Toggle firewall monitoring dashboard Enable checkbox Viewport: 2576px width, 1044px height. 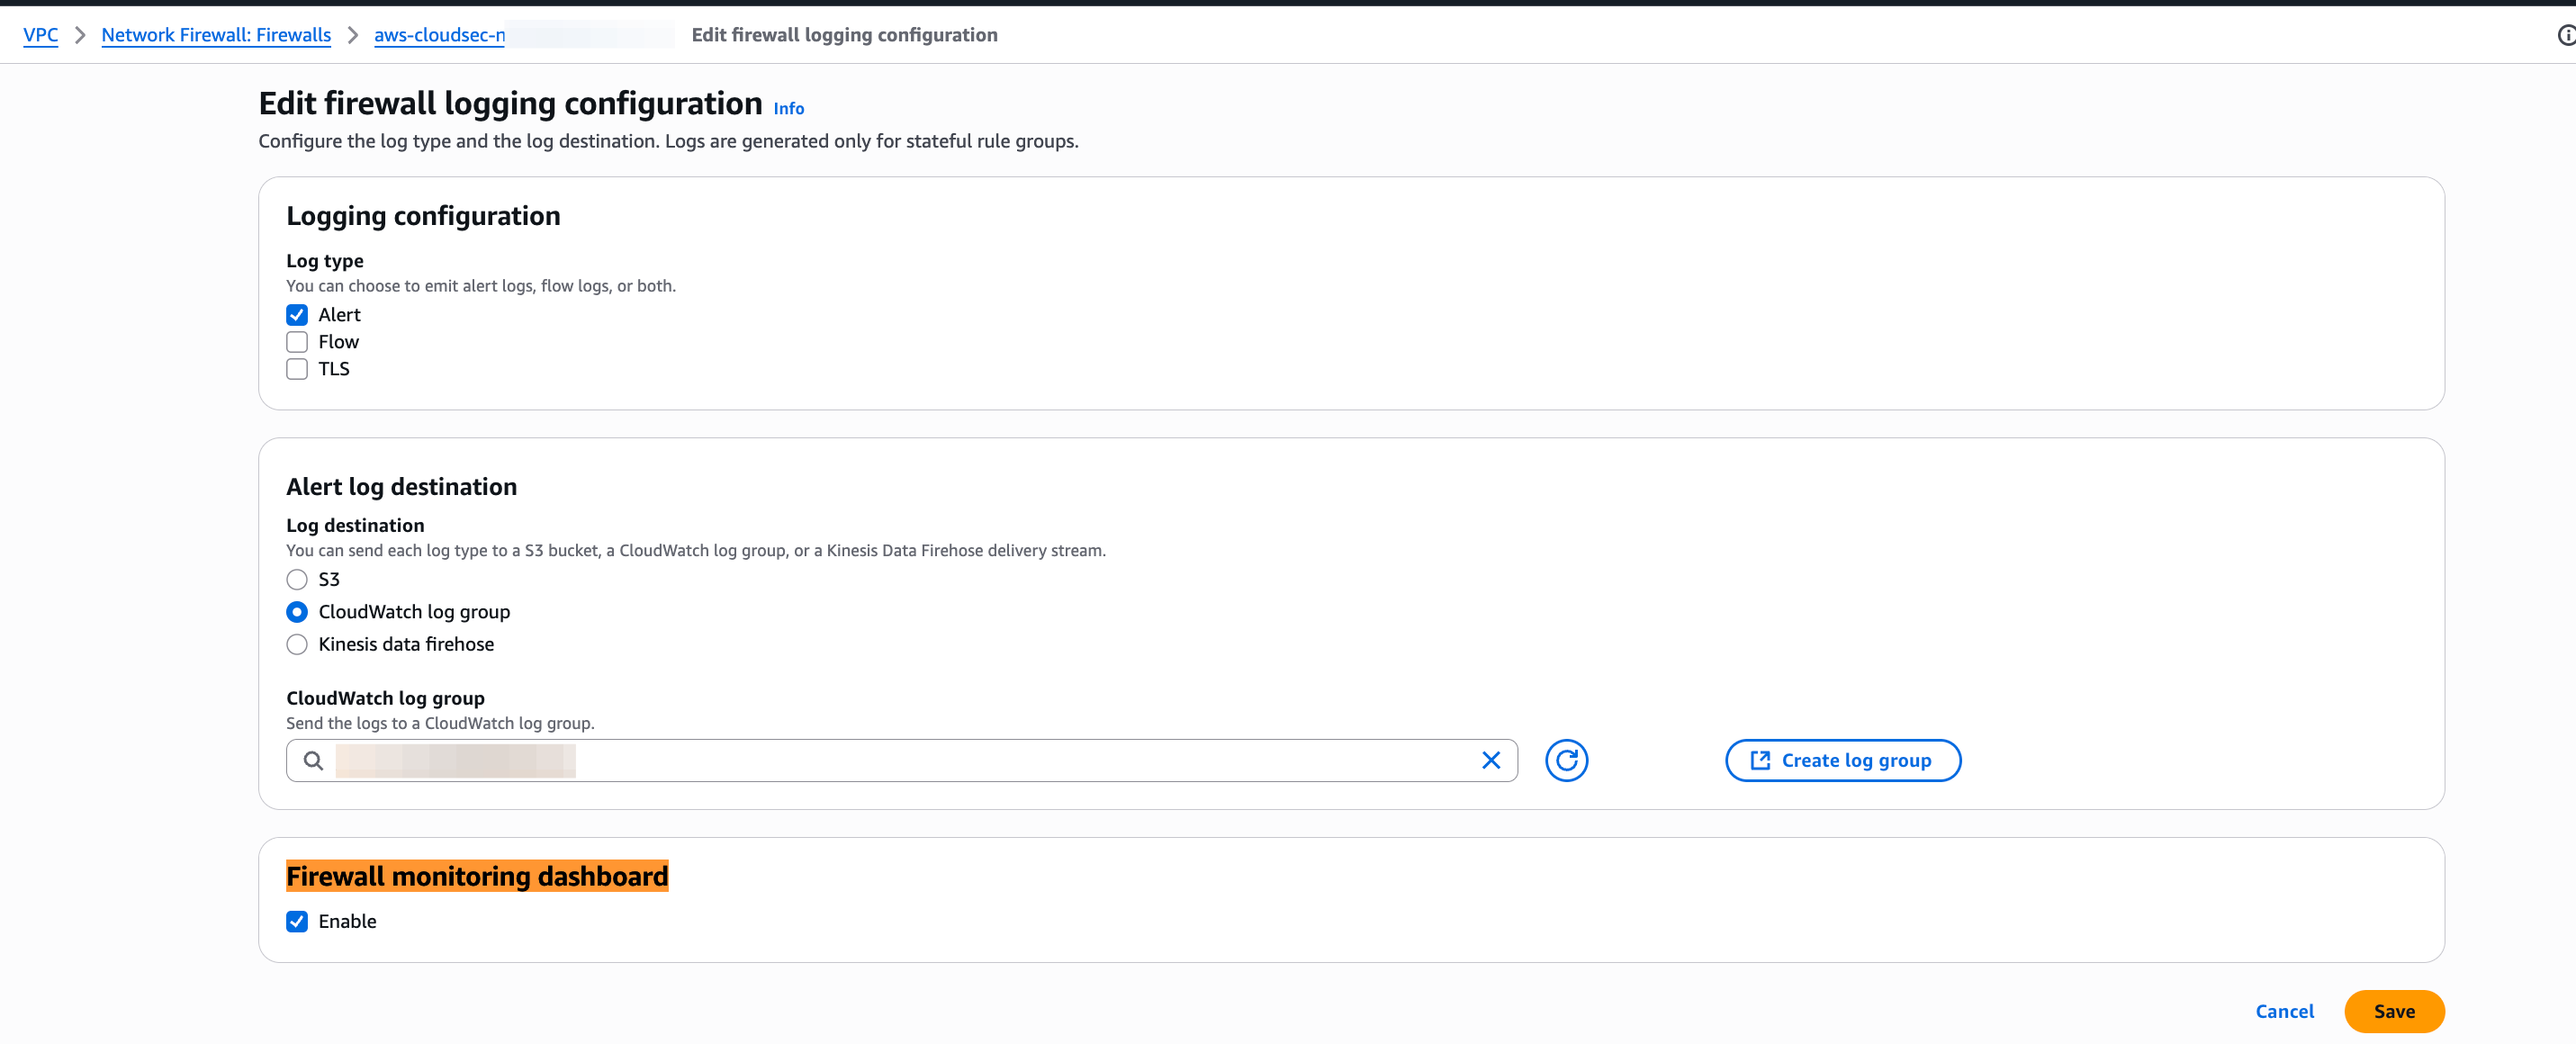(x=297, y=921)
